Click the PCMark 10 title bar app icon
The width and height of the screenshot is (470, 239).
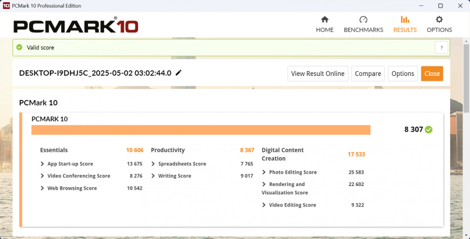[x=6, y=6]
